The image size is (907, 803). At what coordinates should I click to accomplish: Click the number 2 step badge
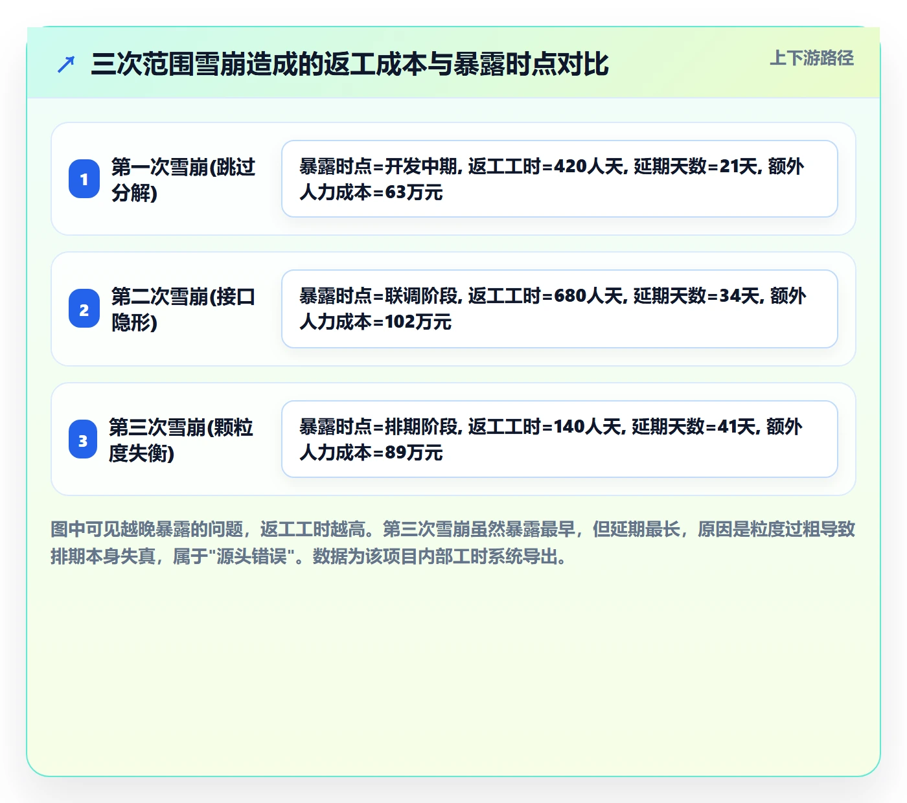[x=84, y=309]
